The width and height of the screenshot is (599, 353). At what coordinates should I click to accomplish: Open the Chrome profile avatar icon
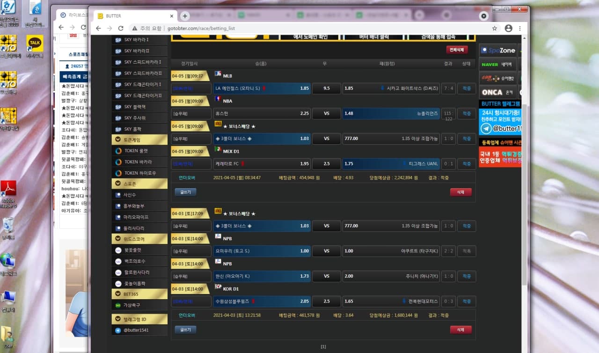coord(508,29)
